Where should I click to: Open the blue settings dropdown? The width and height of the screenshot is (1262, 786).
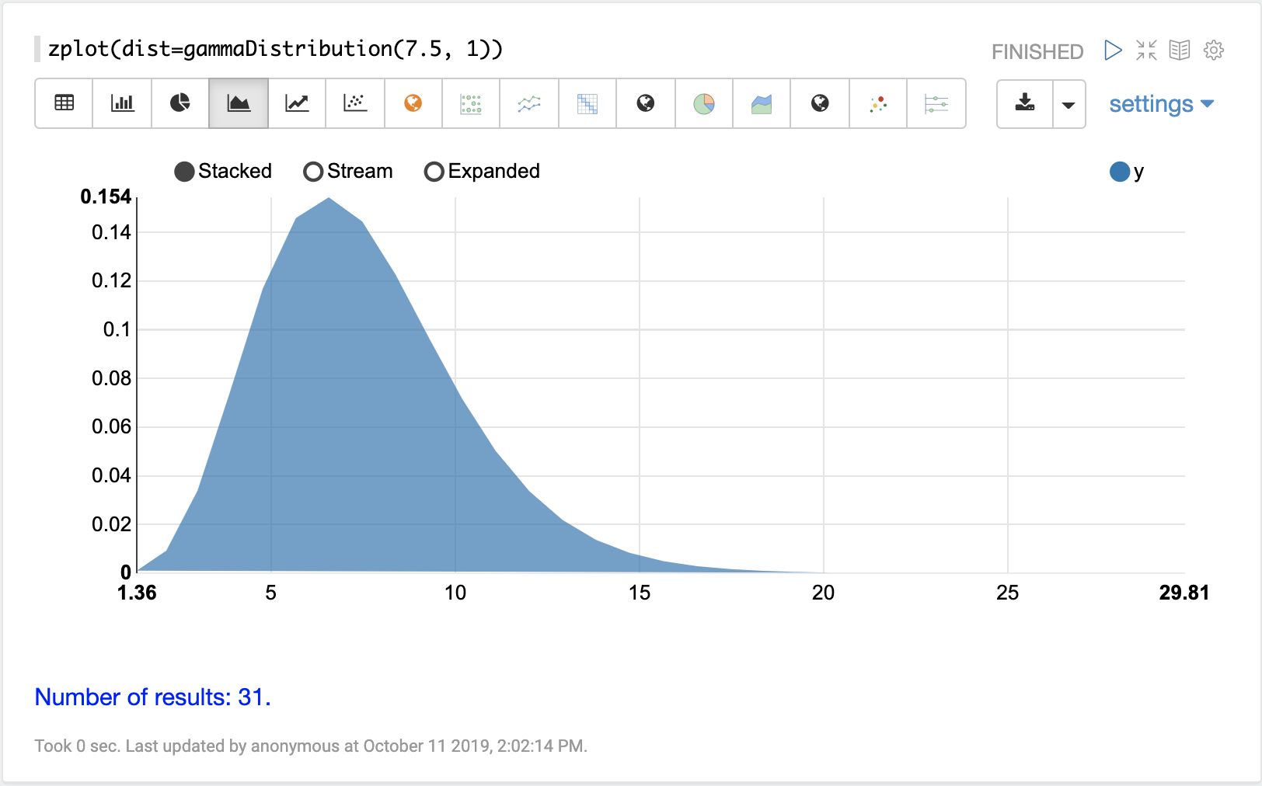point(1161,104)
